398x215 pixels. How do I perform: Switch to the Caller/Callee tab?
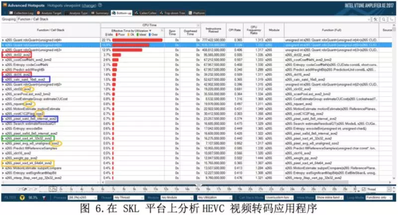[x=146, y=13]
